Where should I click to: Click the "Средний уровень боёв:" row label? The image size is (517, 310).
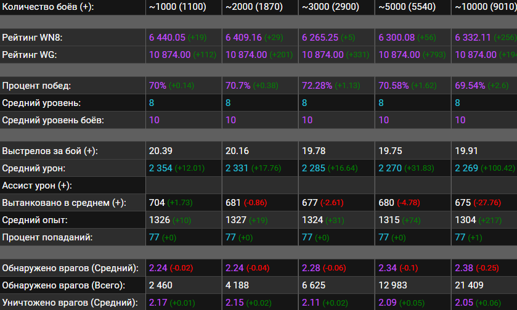point(53,120)
